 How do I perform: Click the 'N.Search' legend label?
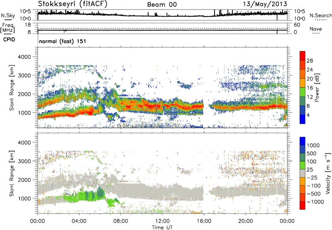click(x=320, y=15)
